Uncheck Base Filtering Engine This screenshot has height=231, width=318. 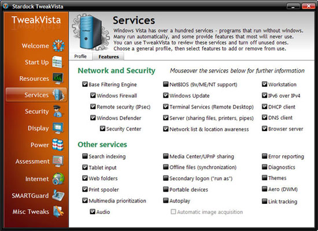pyautogui.click(x=85, y=84)
